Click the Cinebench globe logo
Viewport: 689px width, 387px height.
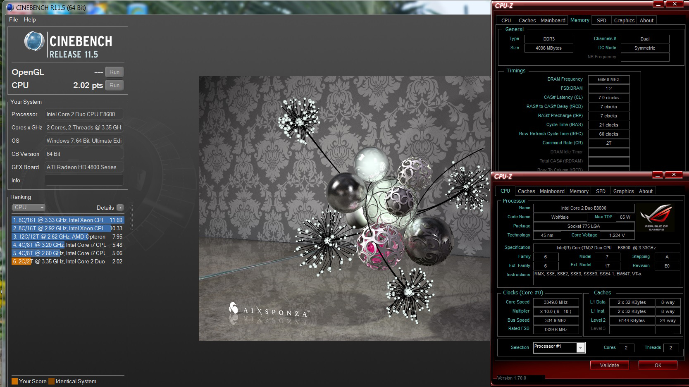(34, 41)
